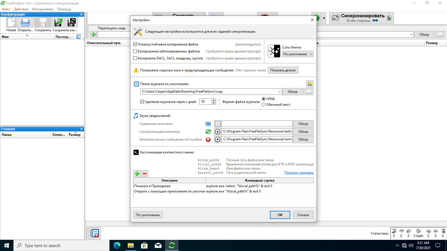The height and width of the screenshot is (251, 447).
Task: Open Инструменты menu
Action: pos(43,9)
